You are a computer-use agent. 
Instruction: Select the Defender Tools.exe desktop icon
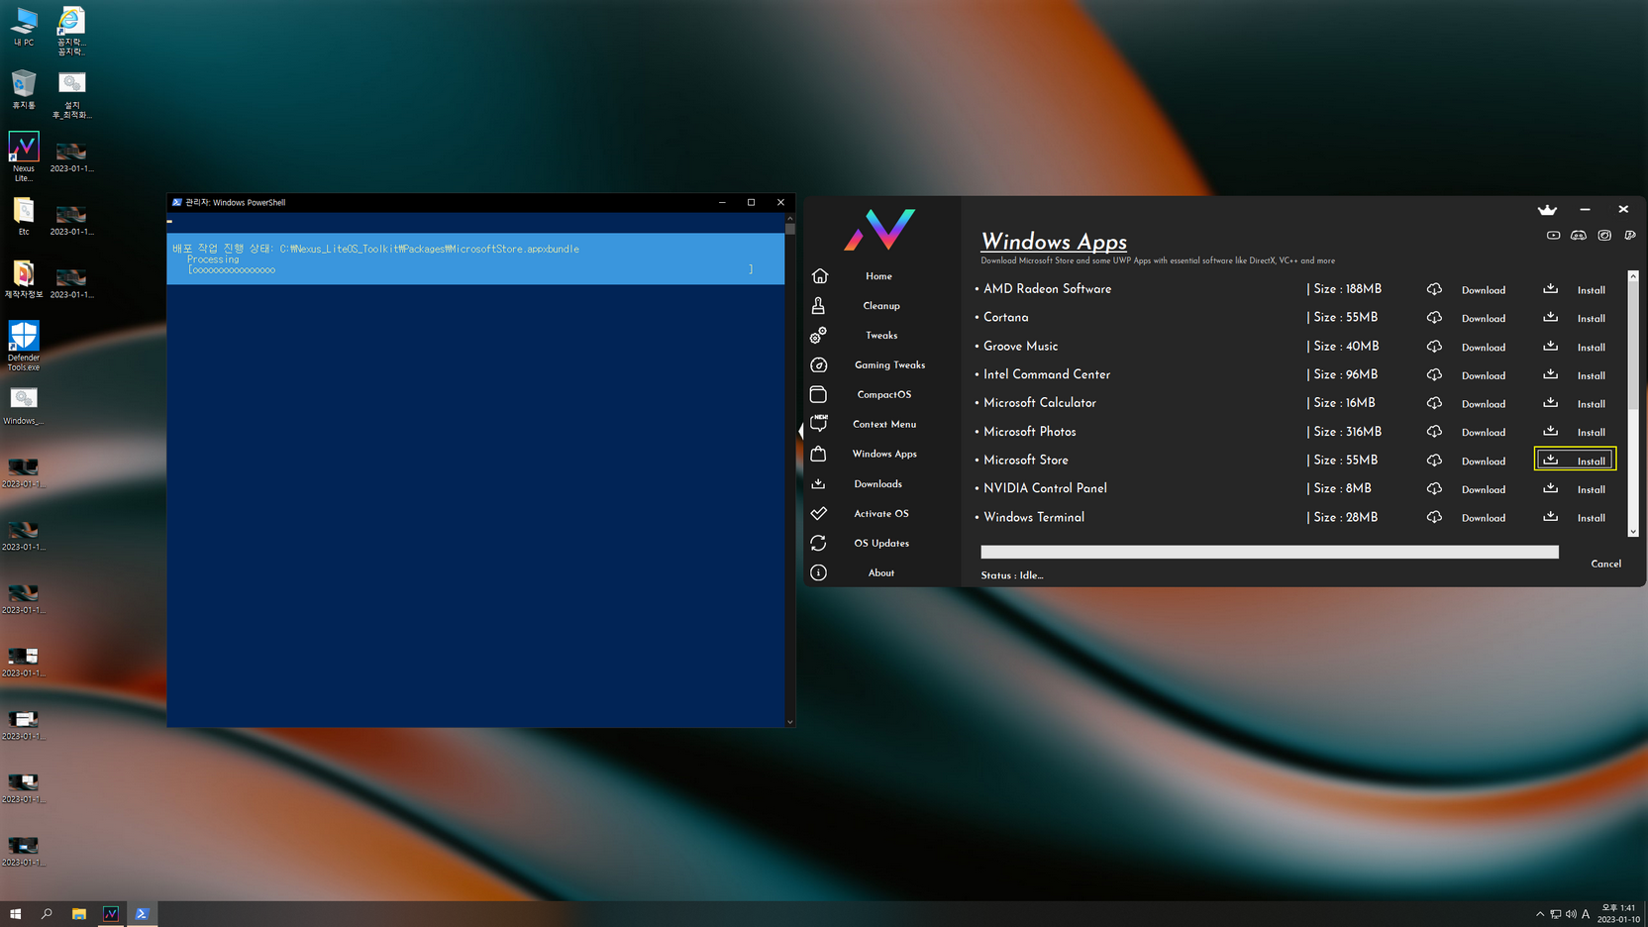(24, 346)
